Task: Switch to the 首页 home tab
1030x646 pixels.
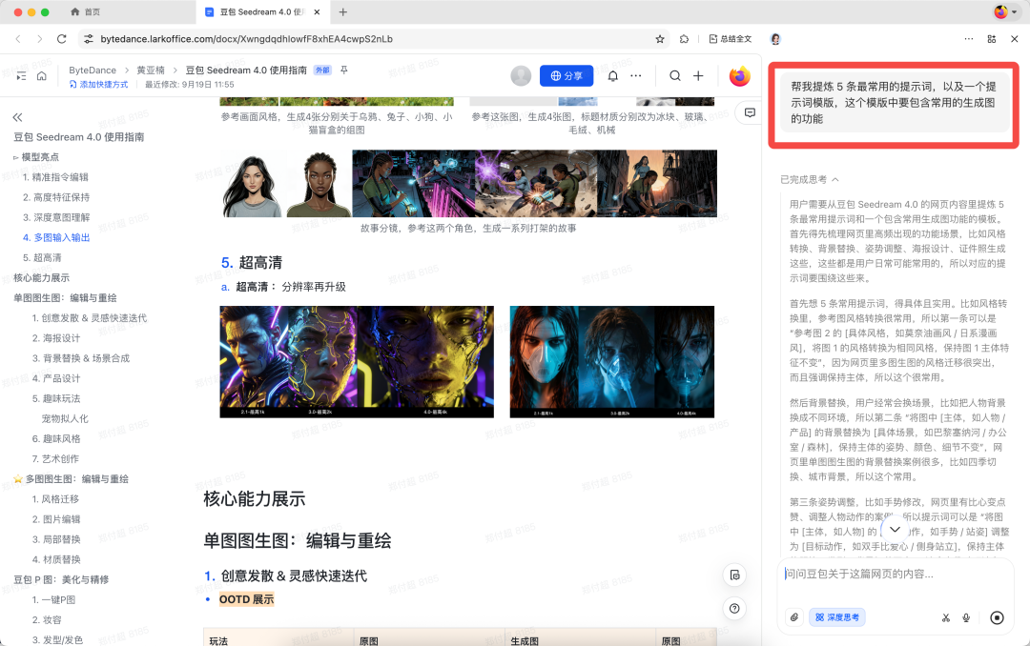Action: click(86, 11)
